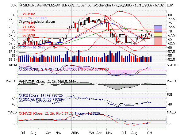Click the red MACD legend icon

pos(21,113)
